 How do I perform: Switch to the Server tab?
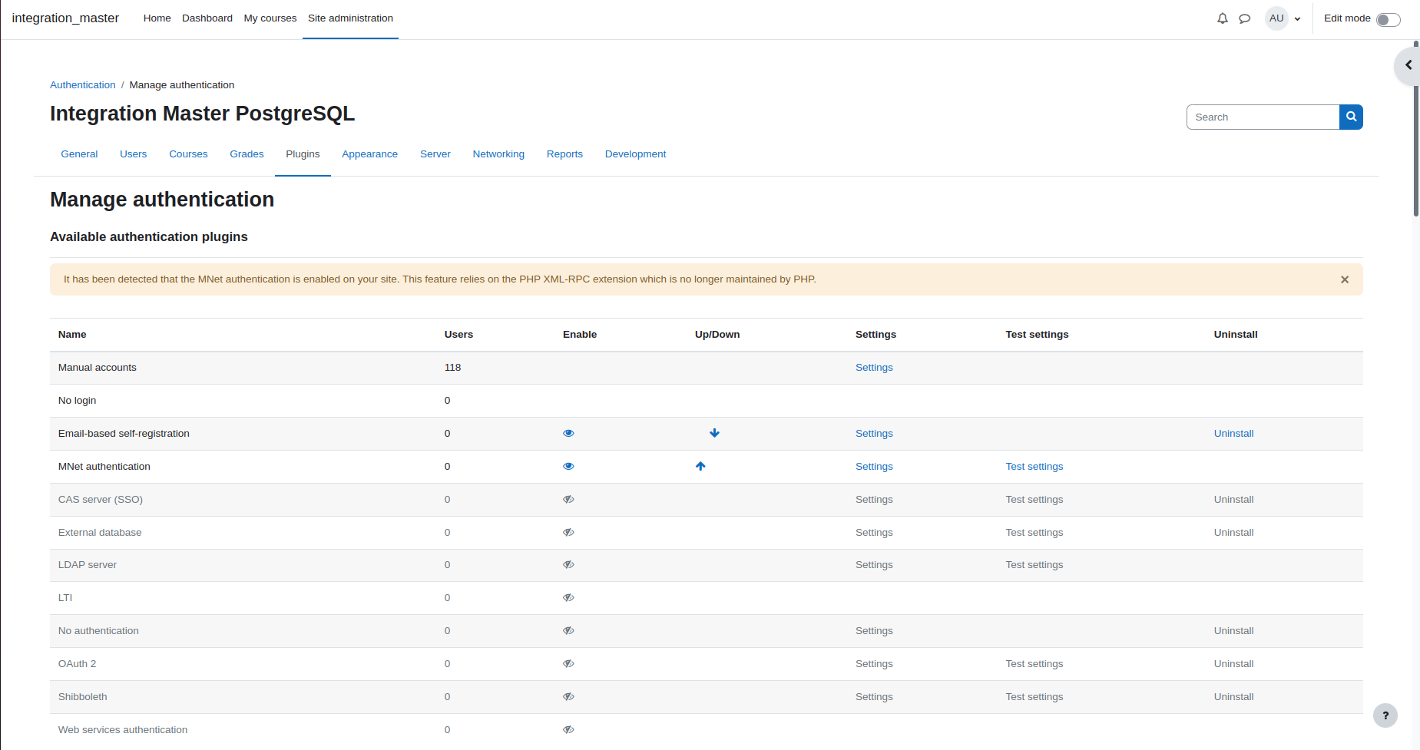[x=435, y=154]
